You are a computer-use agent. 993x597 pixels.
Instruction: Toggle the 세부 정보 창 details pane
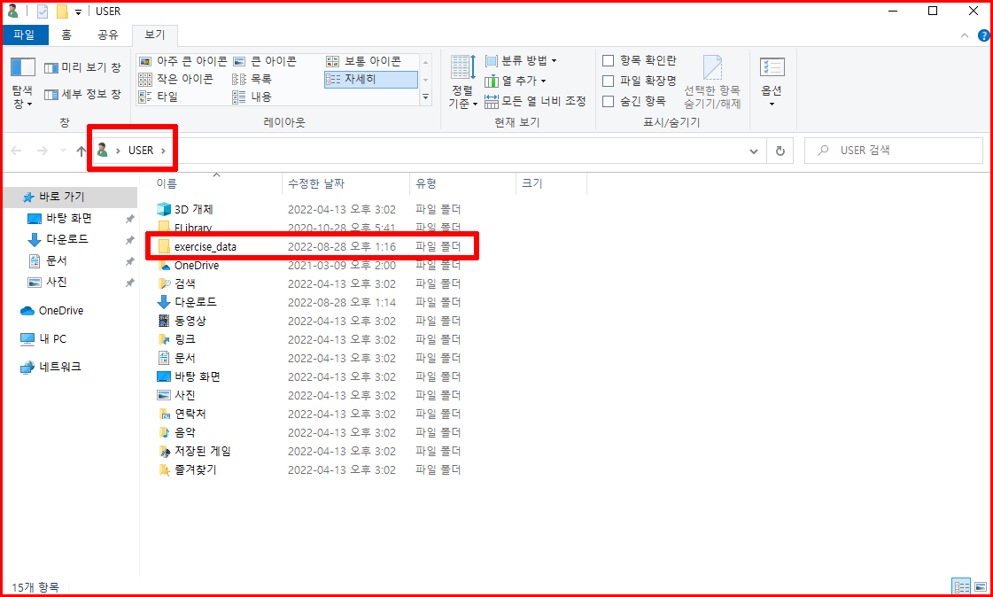[x=81, y=94]
